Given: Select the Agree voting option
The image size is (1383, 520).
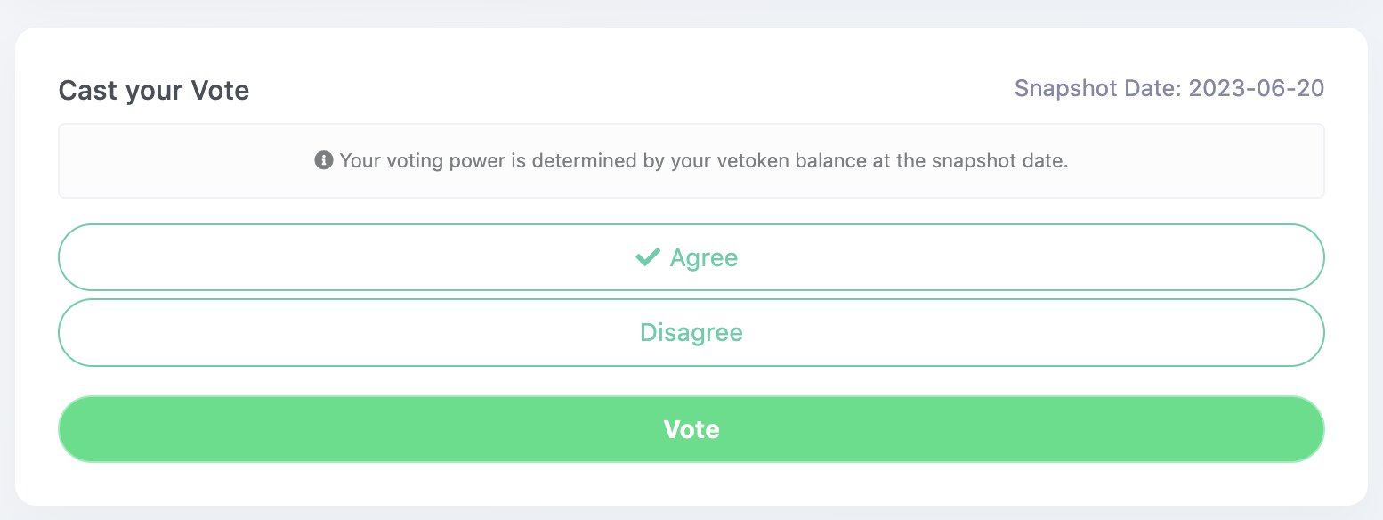Looking at the screenshot, I should click(x=691, y=257).
